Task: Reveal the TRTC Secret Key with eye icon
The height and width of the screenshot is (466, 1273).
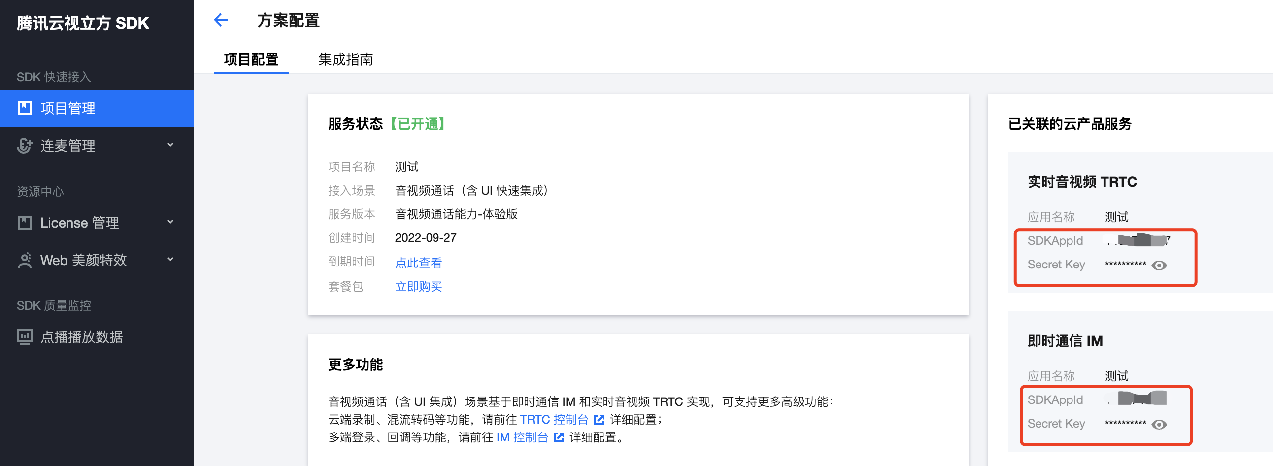Action: [1159, 266]
